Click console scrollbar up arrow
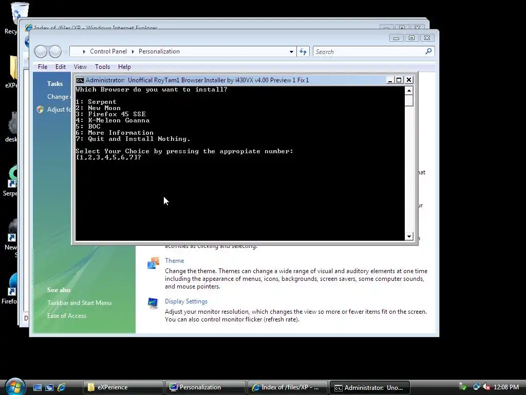The width and height of the screenshot is (526, 395). pyautogui.click(x=409, y=91)
